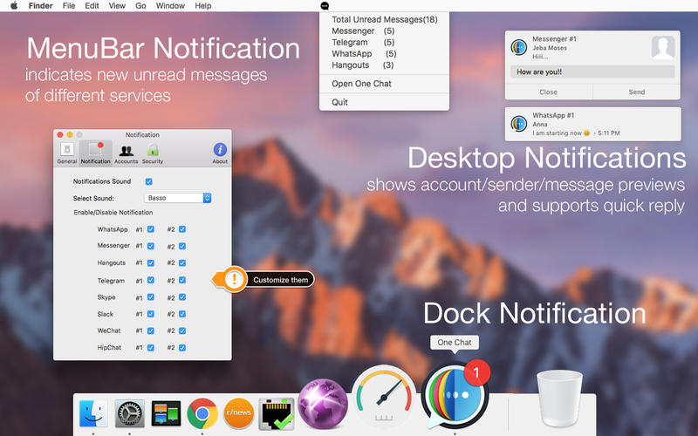This screenshot has height=436, width=698.
Task: Toggle HipChat #1 notification checkbox
Action: 151,347
